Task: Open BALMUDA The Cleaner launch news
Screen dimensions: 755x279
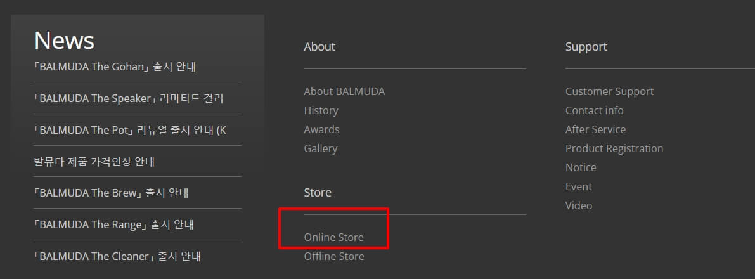Action: (x=117, y=256)
